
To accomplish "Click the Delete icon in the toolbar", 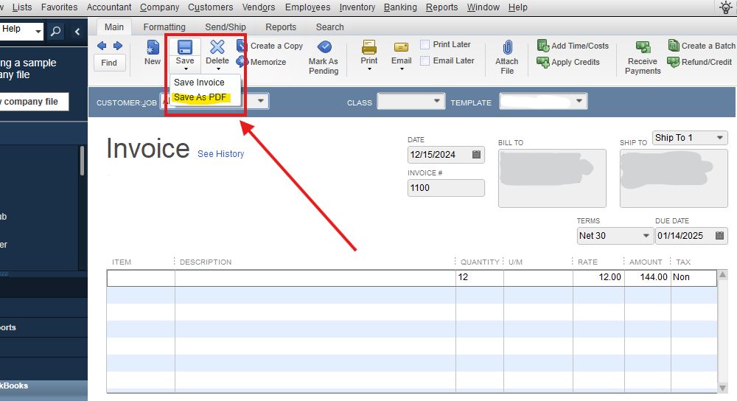I will coord(217,48).
